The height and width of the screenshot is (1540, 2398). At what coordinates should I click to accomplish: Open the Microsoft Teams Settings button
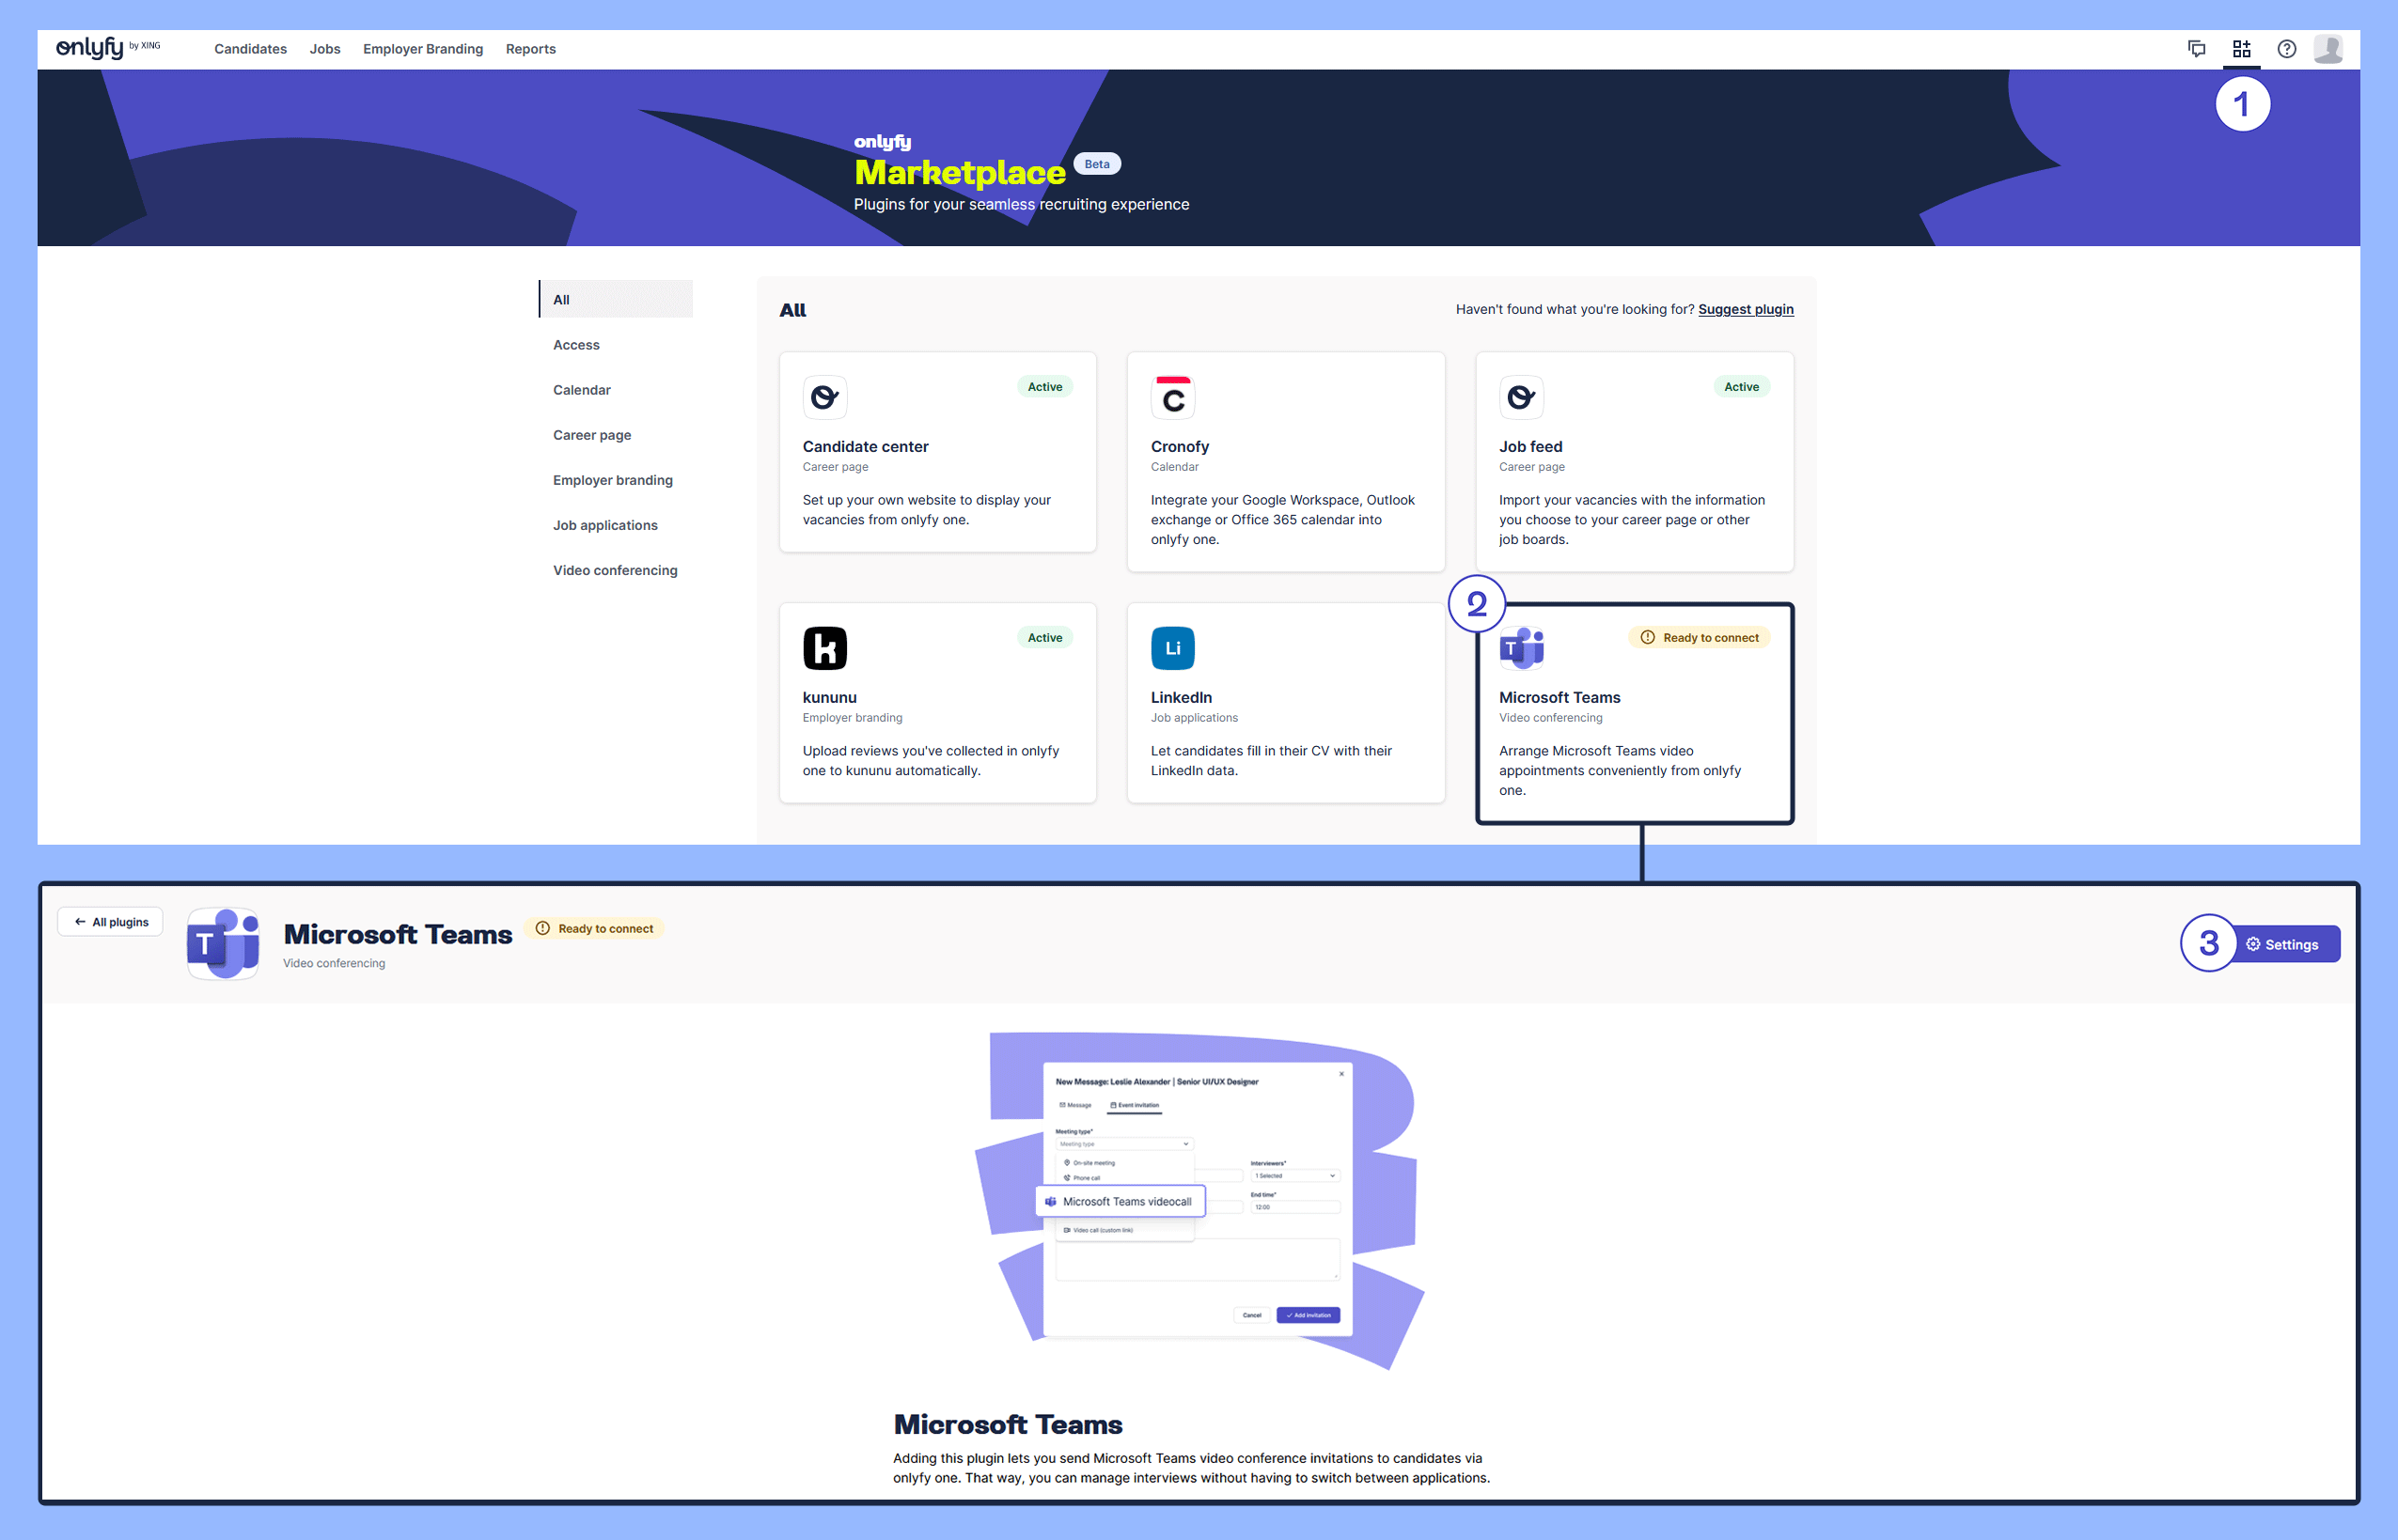pos(2287,944)
